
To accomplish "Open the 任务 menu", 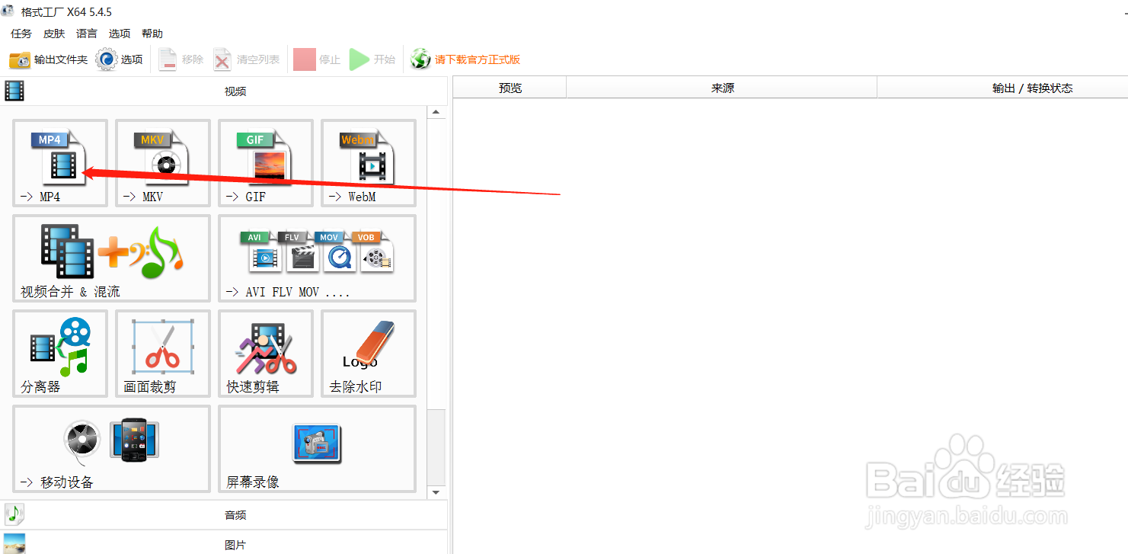I will [21, 34].
